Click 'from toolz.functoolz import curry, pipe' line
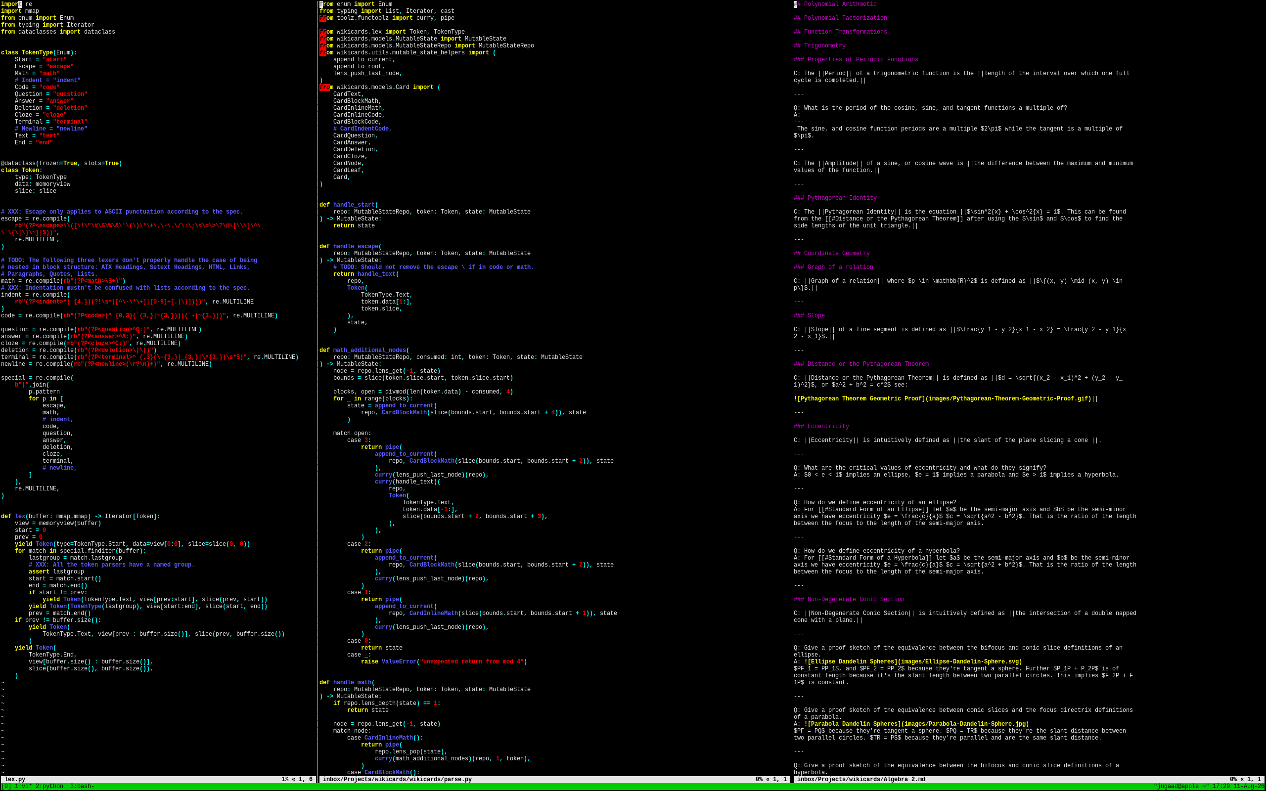Viewport: 1266px width, 791px height. (x=387, y=18)
